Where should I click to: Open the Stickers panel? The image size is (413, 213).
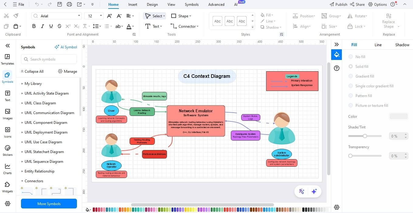(7, 150)
